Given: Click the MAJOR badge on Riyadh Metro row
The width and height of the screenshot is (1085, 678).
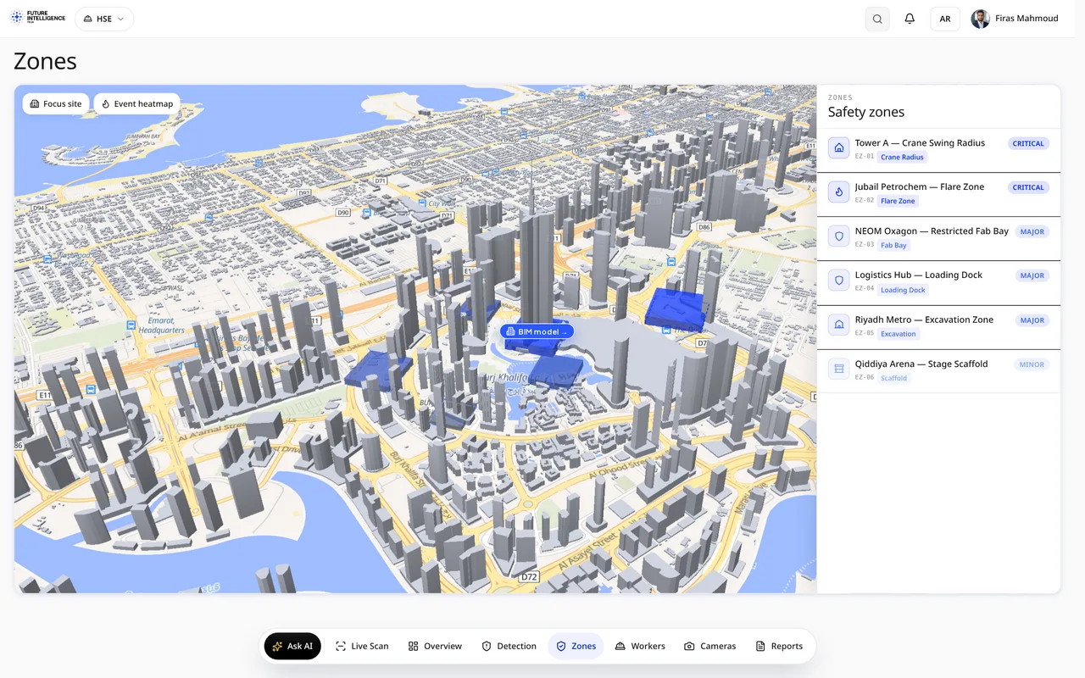Looking at the screenshot, I should tap(1032, 320).
